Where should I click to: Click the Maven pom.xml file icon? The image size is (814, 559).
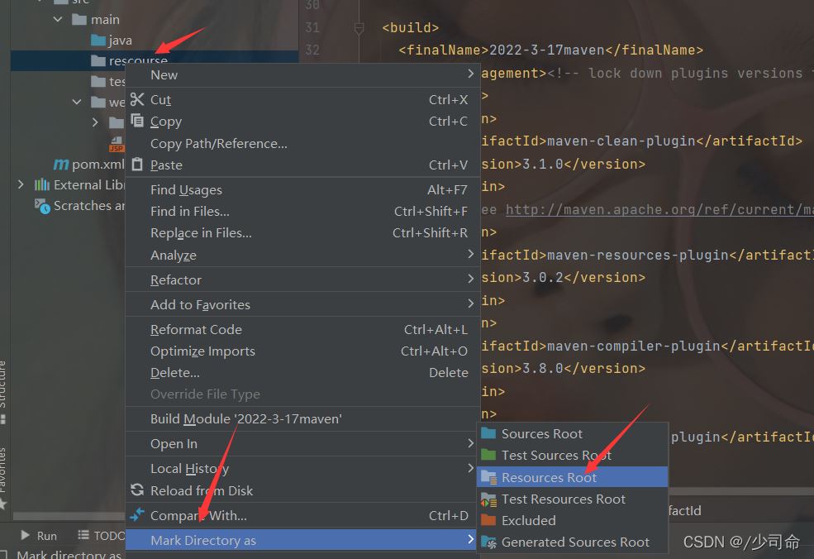(60, 165)
